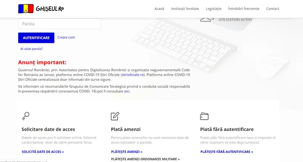Open the Acasă menu item
This screenshot has height=162, width=303.
[x=159, y=9]
